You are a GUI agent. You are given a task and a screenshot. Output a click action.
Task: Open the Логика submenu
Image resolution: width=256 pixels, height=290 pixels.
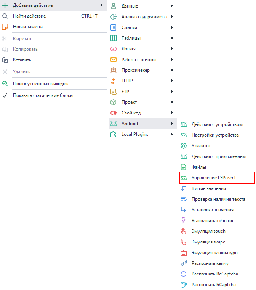click(x=129, y=49)
